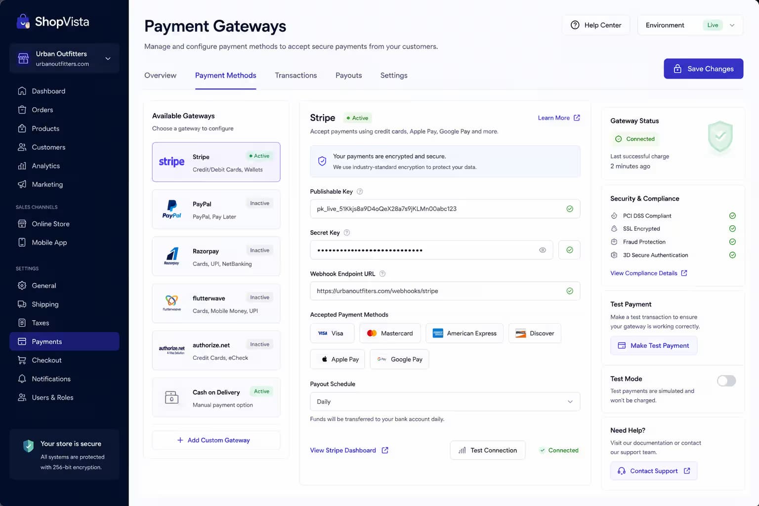Viewport: 759px width, 506px height.
Task: Select the Cash on Delivery gateway card
Action: click(216, 398)
